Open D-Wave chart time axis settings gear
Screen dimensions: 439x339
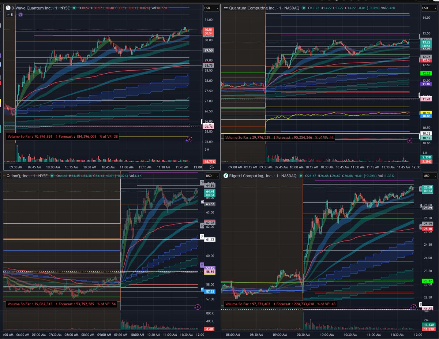[212, 167]
